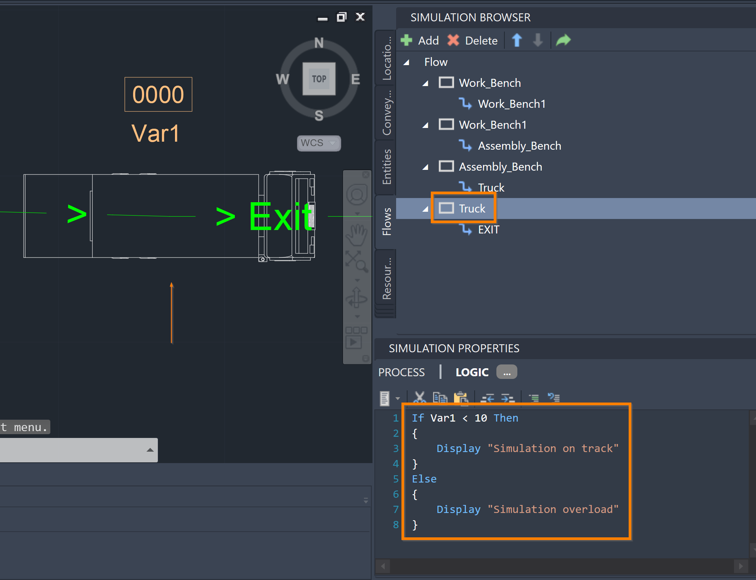Select Work_Bench1 route under Work_Bench
The width and height of the screenshot is (756, 580).
[x=511, y=104]
